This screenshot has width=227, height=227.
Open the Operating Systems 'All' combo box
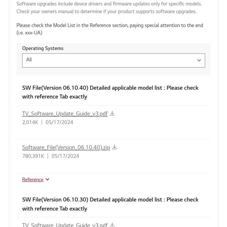[x=113, y=60]
